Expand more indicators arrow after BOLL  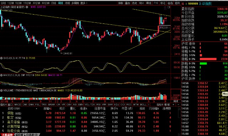tap(148, 104)
